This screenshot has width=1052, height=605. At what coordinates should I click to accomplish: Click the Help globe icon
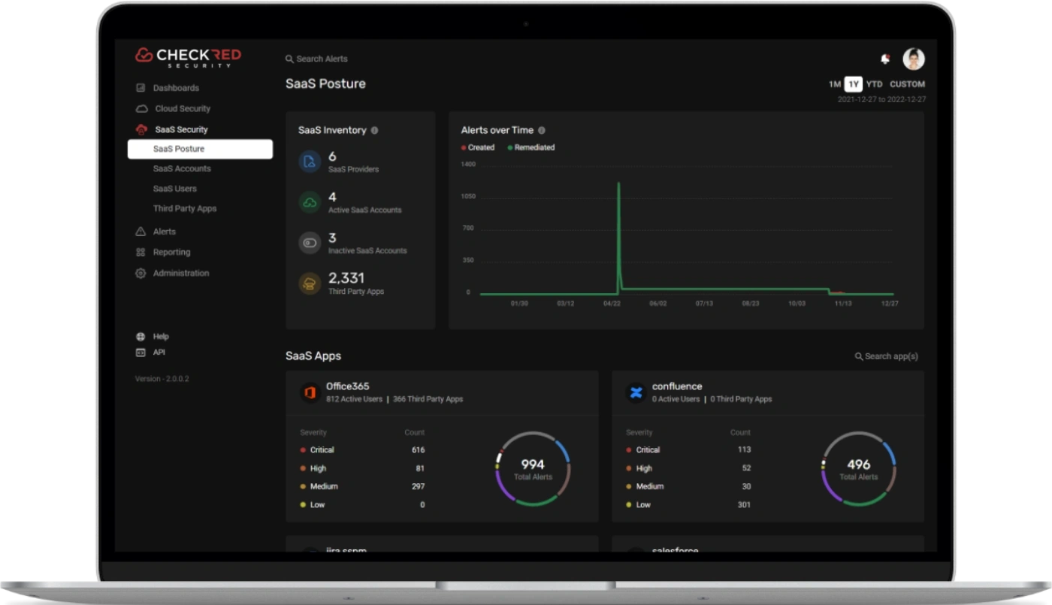pos(141,337)
